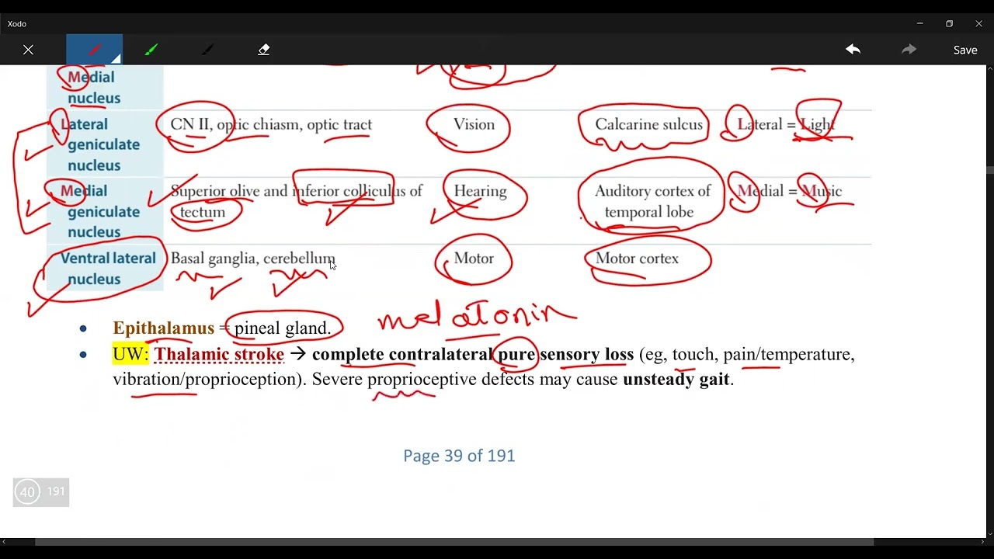Click 'Medial = Music' mnemonic text

789,192
